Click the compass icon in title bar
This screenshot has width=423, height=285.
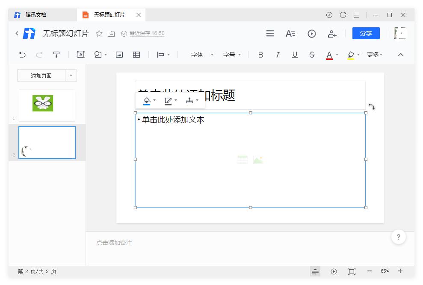click(x=329, y=15)
